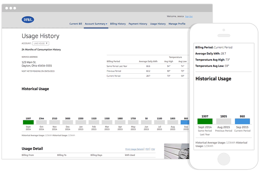Go to Current Bill tab
This screenshot has height=173, width=262.
click(x=76, y=24)
